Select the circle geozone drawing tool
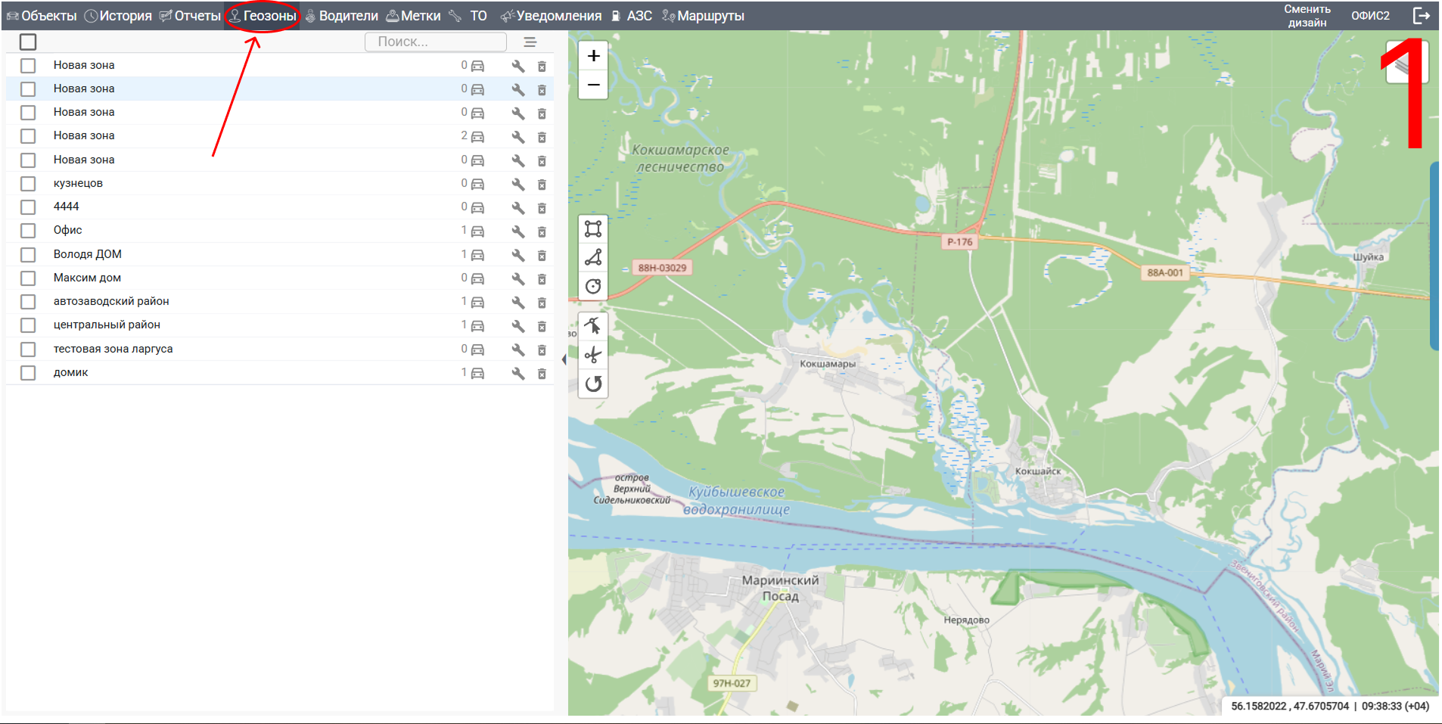 (x=593, y=287)
